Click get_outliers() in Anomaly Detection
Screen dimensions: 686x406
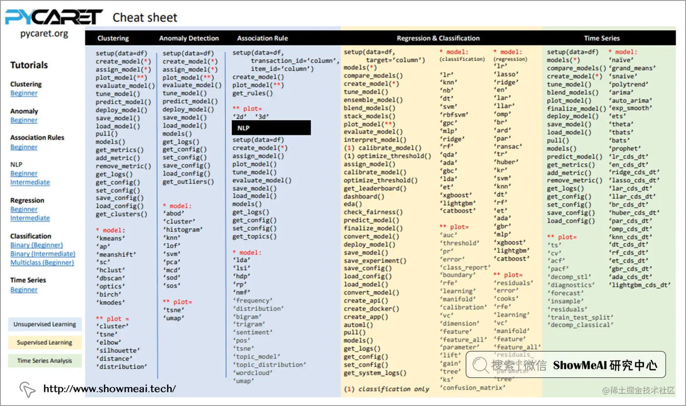click(x=188, y=182)
